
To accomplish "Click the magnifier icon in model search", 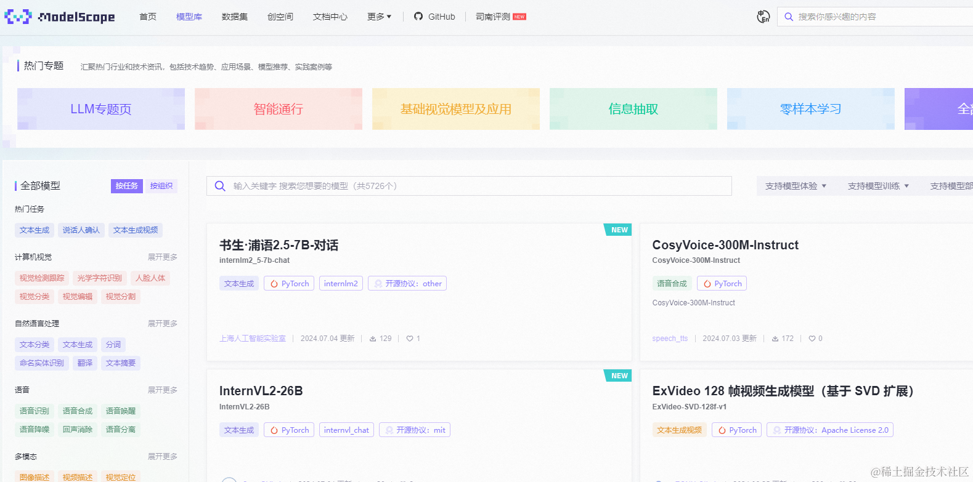I will tap(220, 186).
